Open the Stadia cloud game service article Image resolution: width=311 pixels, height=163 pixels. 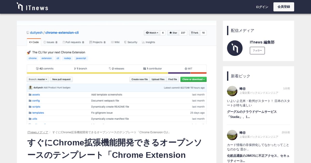[x=252, y=114]
